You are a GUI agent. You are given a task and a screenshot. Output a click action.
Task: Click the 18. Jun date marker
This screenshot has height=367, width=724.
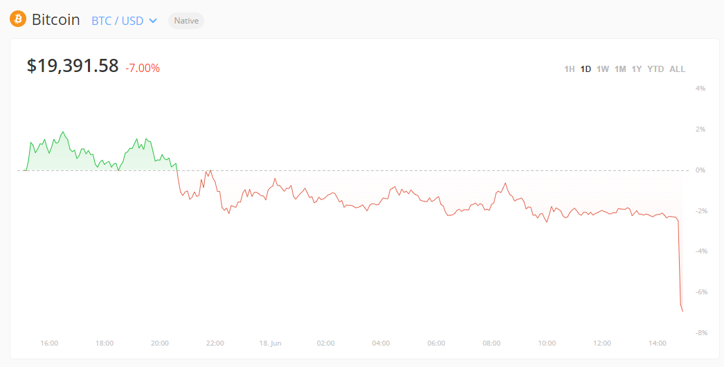click(271, 343)
